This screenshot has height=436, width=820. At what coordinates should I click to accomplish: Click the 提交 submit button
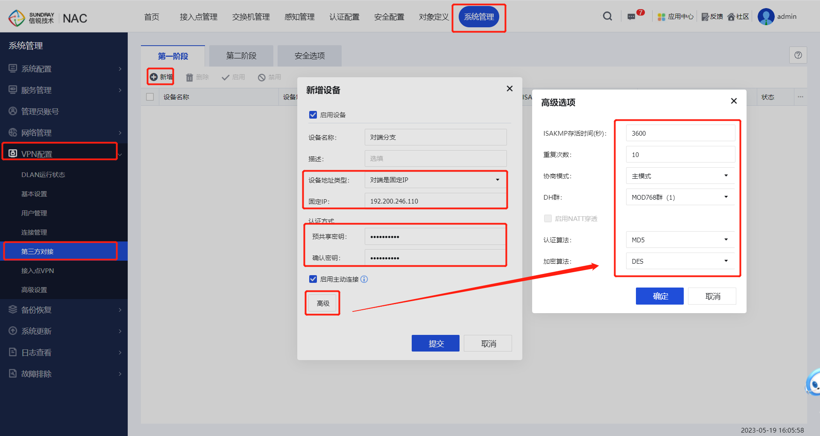(x=436, y=343)
